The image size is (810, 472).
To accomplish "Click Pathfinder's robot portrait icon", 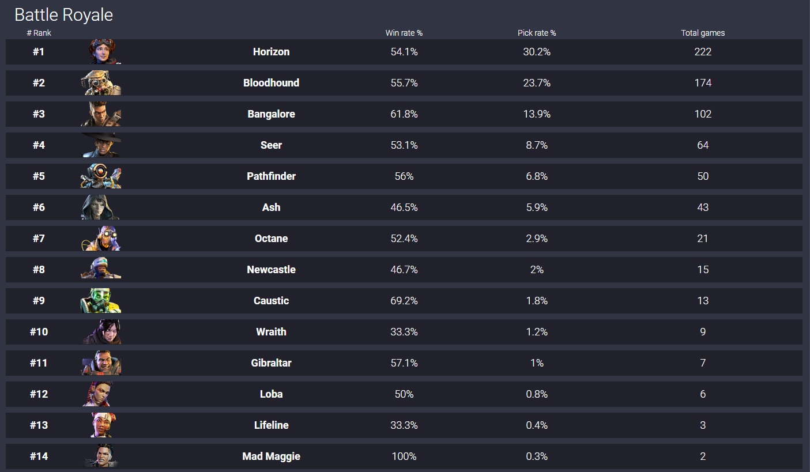I will [x=101, y=176].
